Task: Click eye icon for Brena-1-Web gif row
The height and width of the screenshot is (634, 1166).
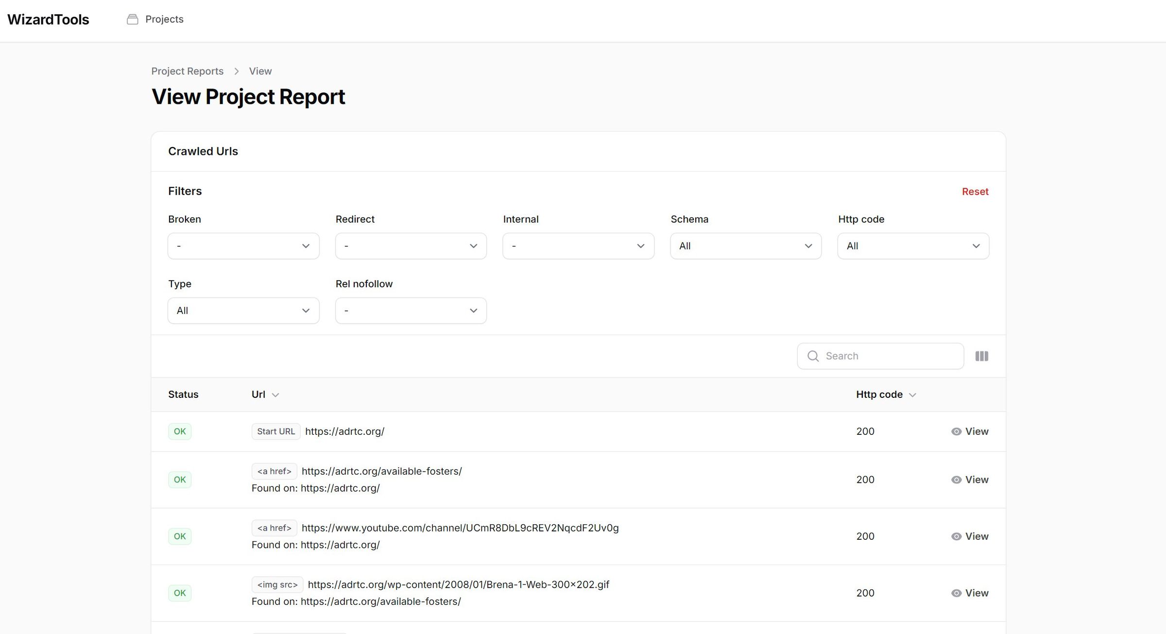Action: tap(956, 593)
